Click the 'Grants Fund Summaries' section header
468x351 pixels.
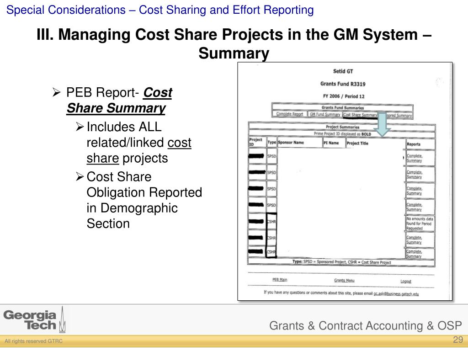click(x=343, y=107)
